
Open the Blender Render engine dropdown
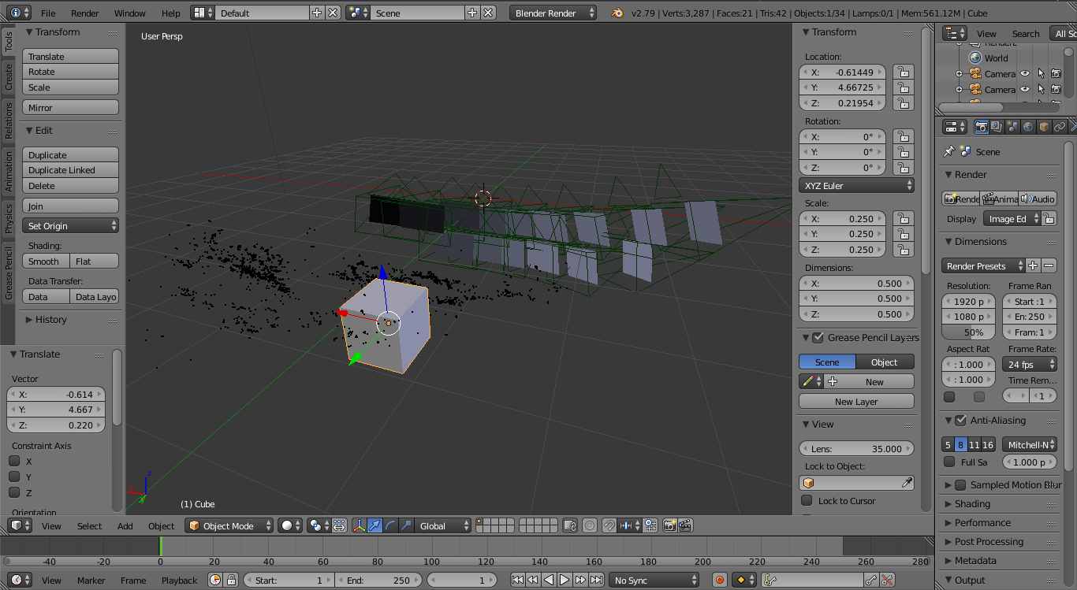[554, 13]
